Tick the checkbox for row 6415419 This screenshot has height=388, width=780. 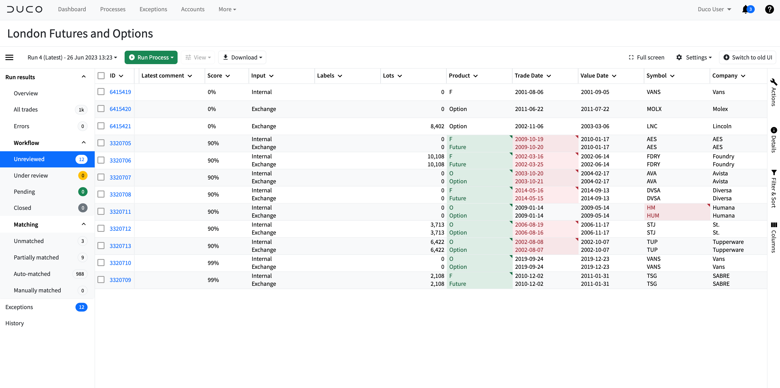pyautogui.click(x=101, y=92)
